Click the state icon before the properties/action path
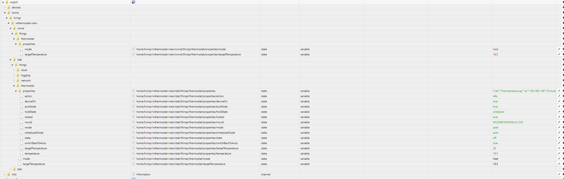The image size is (564, 179). (x=133, y=96)
